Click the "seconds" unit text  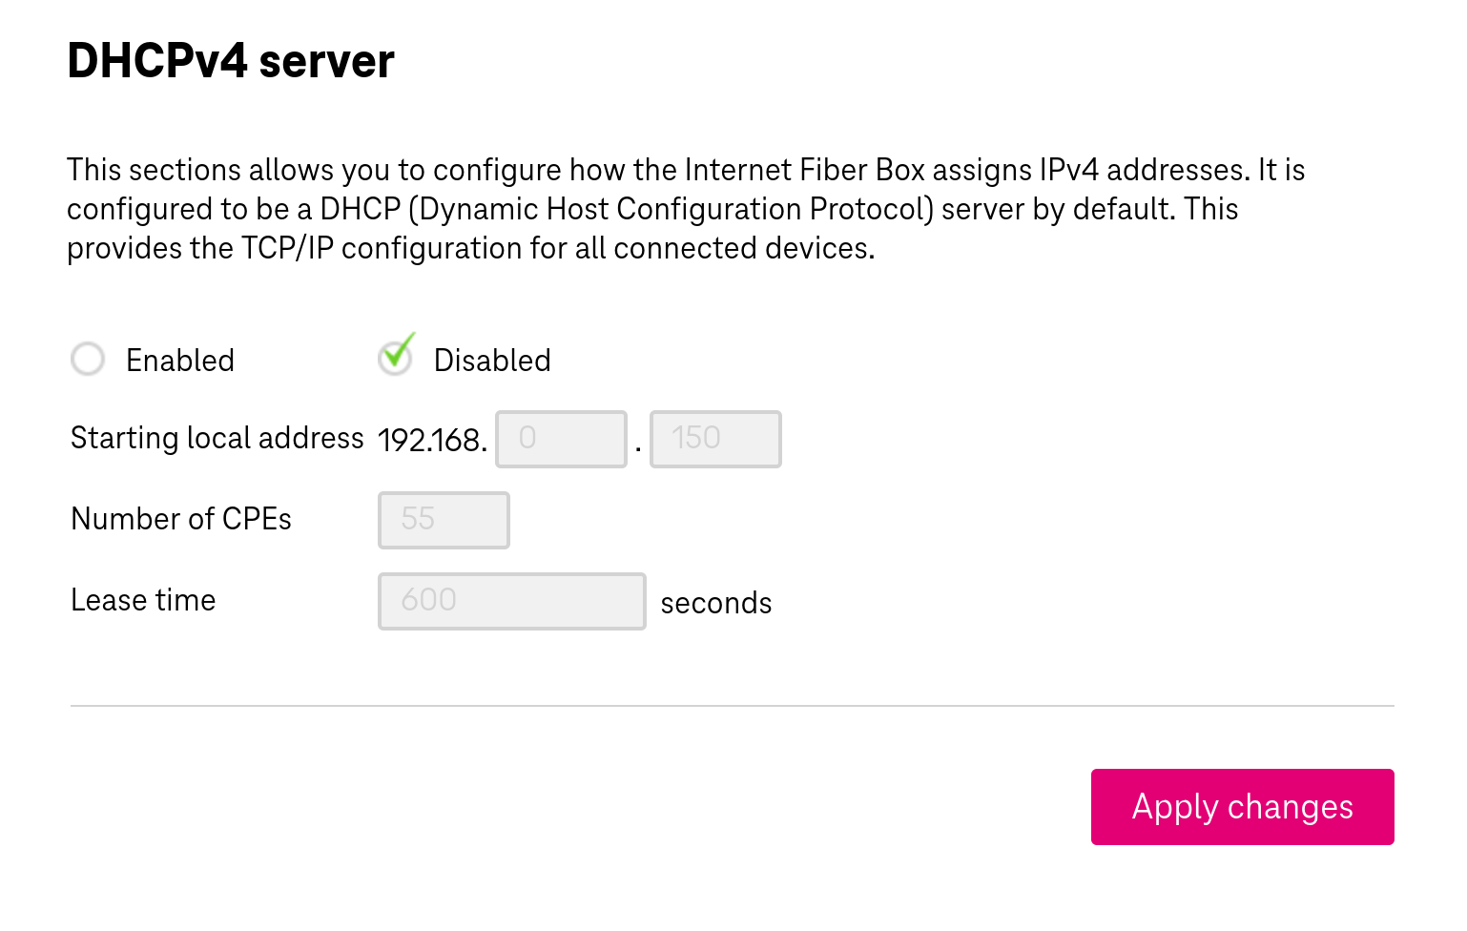(x=715, y=603)
